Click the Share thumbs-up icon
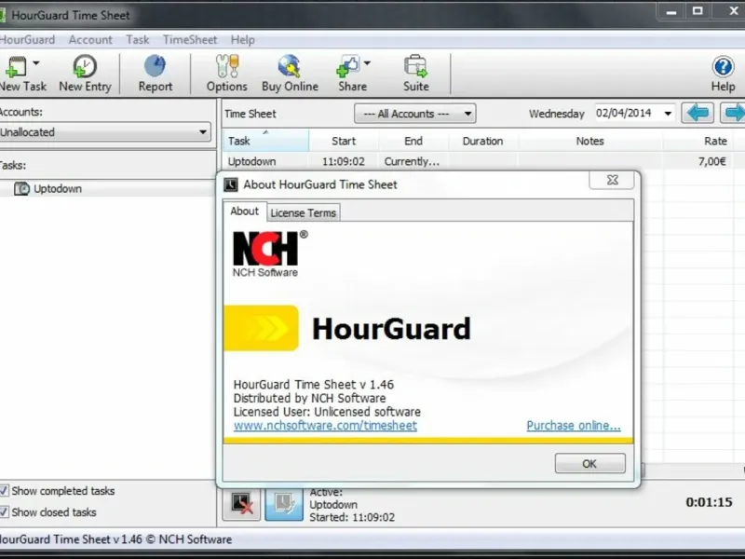Image resolution: width=745 pixels, height=559 pixels. tap(347, 66)
